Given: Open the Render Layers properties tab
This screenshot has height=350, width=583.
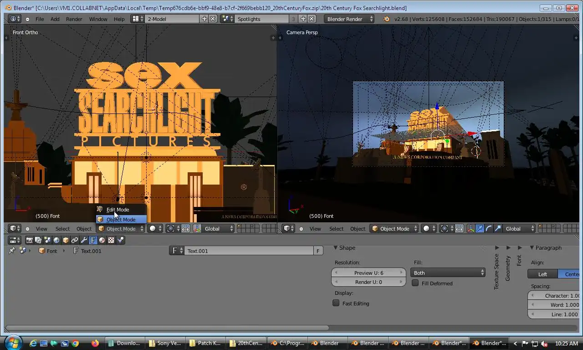Looking at the screenshot, I should coord(38,240).
